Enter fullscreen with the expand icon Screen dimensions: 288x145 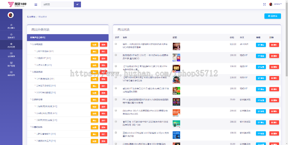tap(264, 4)
